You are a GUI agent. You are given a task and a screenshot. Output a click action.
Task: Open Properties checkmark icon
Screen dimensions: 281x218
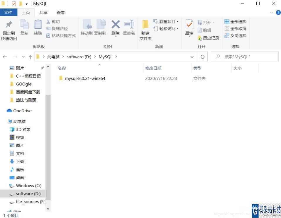click(x=189, y=25)
